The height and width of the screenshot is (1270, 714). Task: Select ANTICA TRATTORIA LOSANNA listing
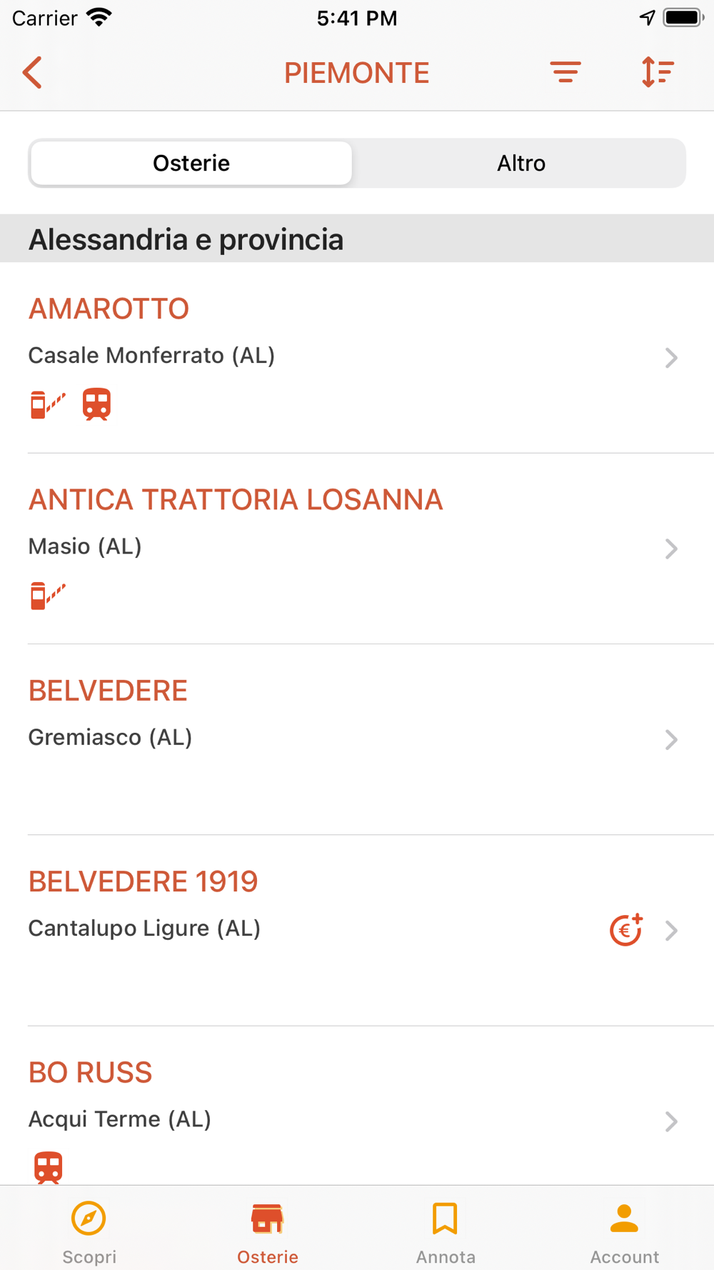tap(236, 500)
